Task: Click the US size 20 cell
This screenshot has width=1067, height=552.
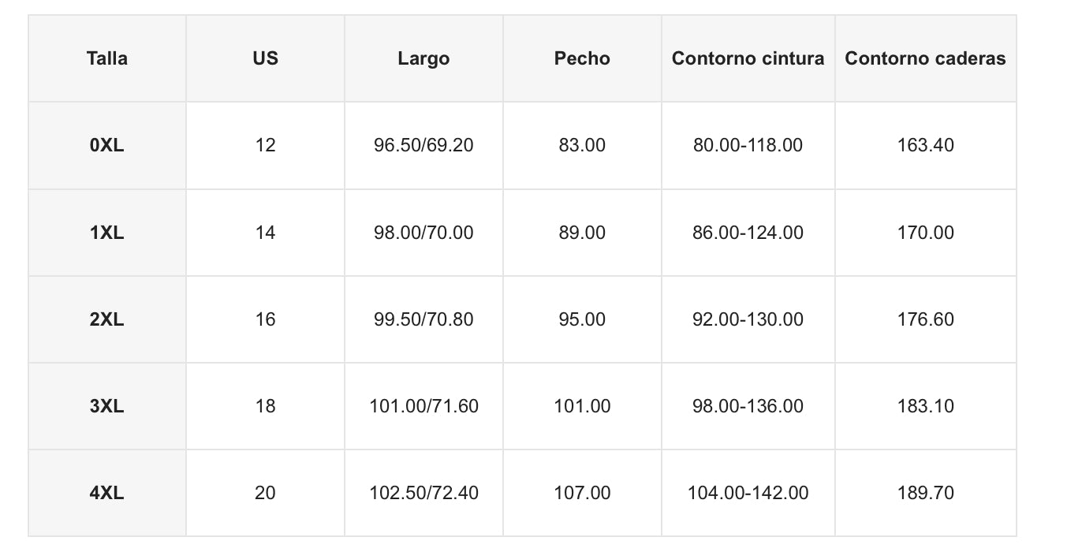Action: [x=265, y=493]
